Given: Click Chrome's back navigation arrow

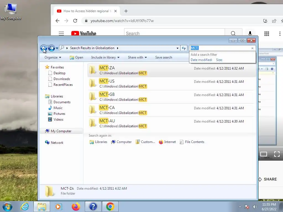Looking at the screenshot, I should click(x=57, y=21).
